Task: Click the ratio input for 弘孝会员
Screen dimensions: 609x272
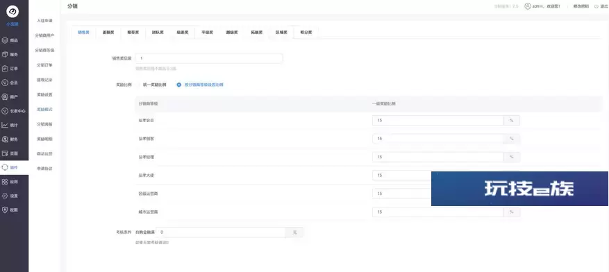Action: coord(438,121)
